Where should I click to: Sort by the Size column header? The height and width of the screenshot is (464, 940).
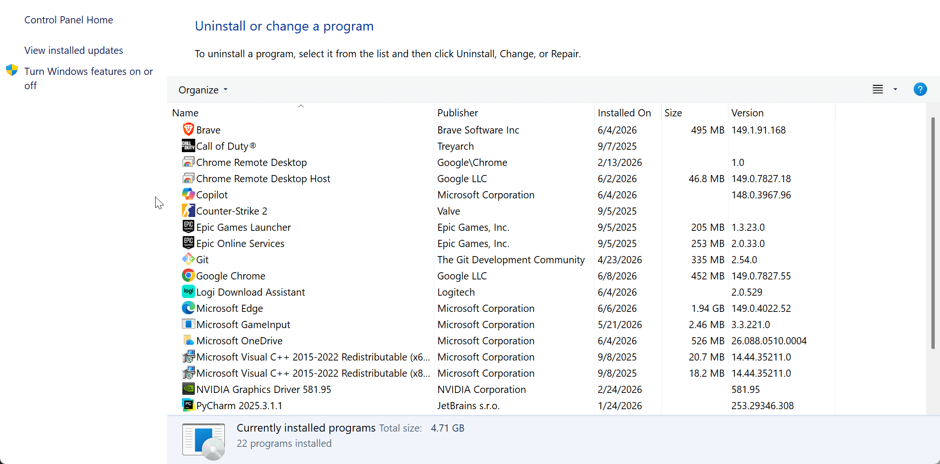pyautogui.click(x=695, y=113)
